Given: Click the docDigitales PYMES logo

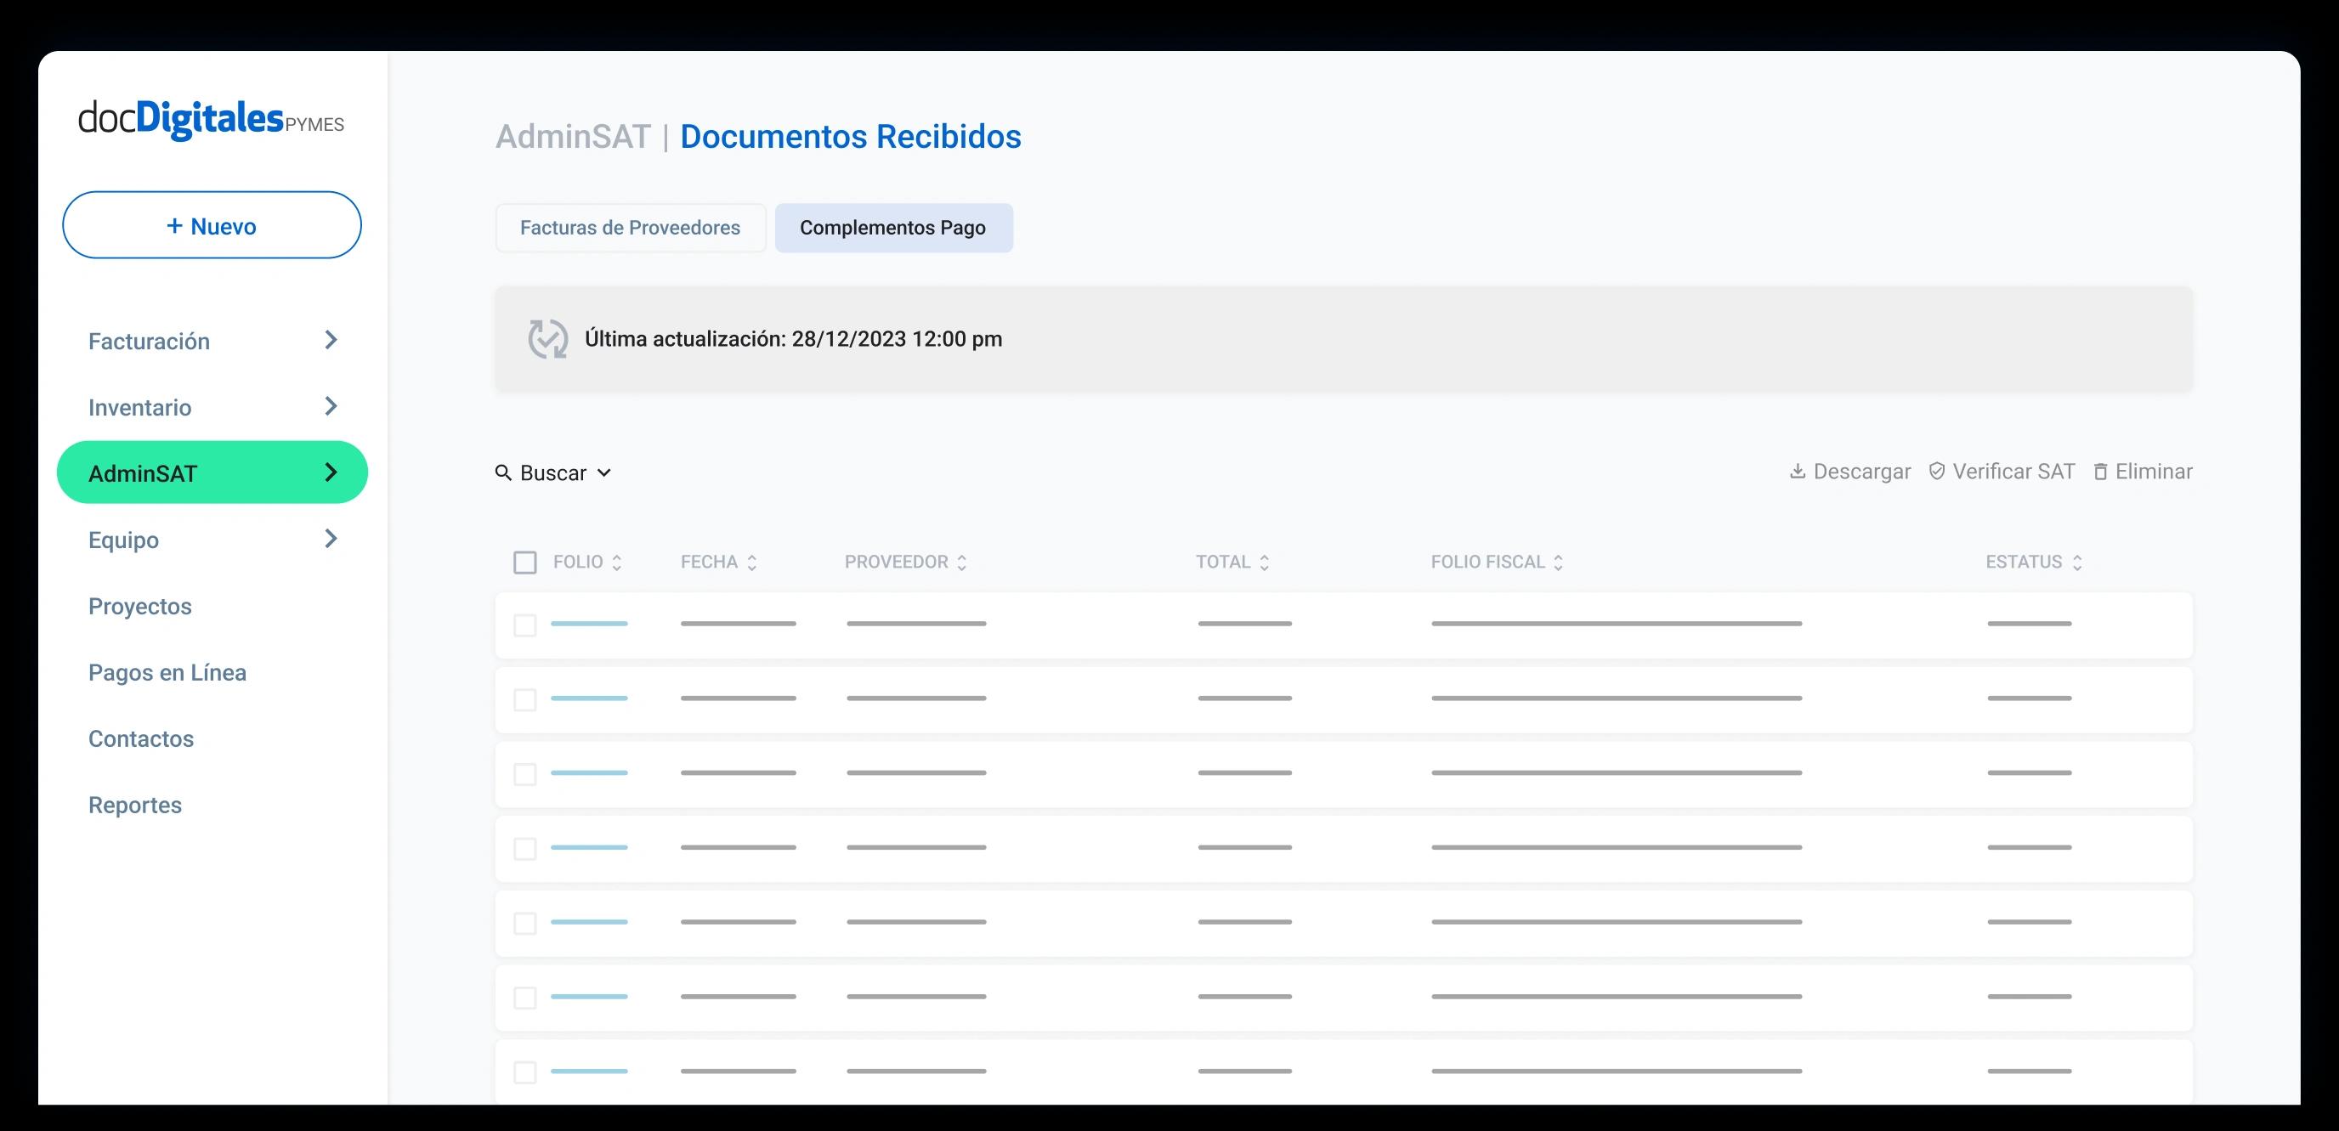Looking at the screenshot, I should point(209,119).
